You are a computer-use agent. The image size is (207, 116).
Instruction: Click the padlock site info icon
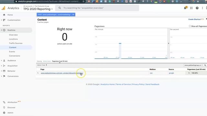[16, 1]
